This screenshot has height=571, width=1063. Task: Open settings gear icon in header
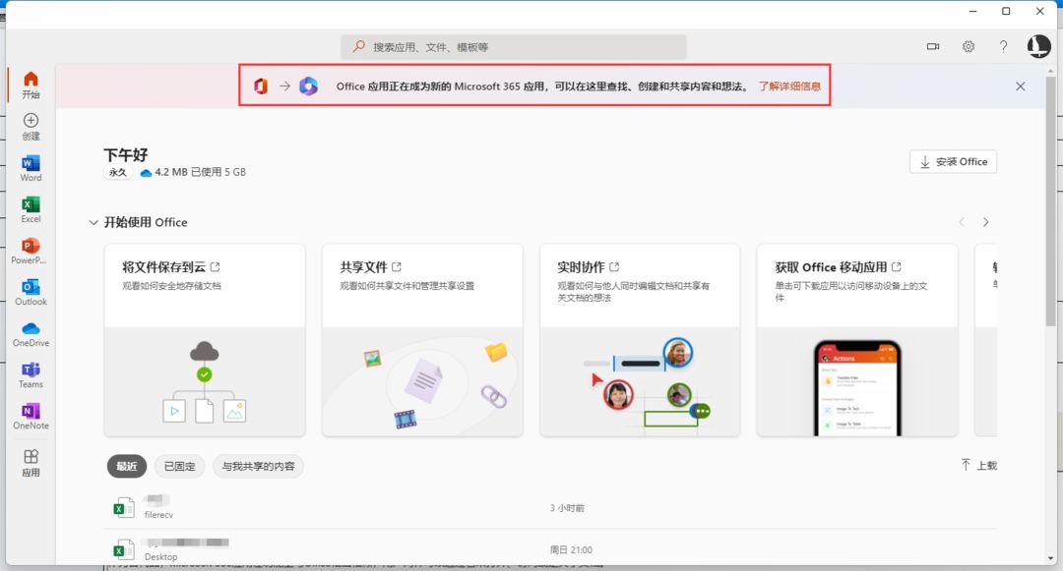coord(969,46)
